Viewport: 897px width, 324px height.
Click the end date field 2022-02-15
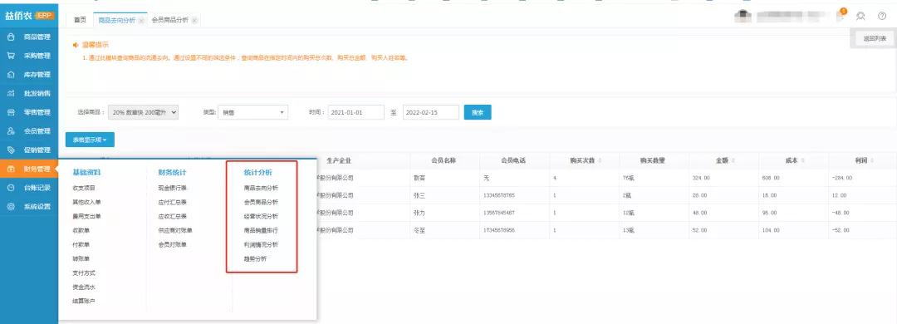point(431,113)
